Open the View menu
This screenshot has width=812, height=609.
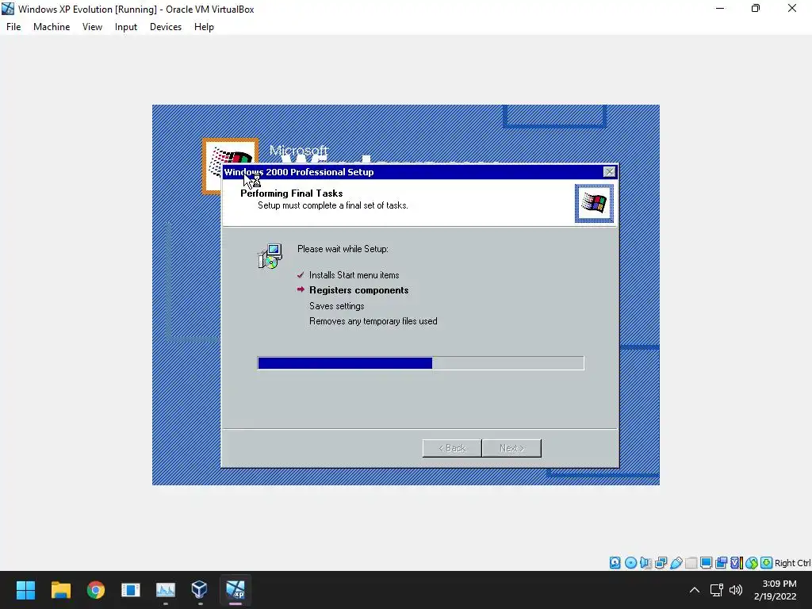click(x=92, y=27)
